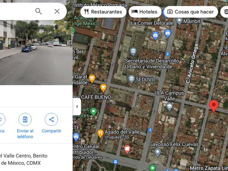The width and height of the screenshot is (228, 171).
Task: Click the Compartir share icon
Action: click(51, 119)
